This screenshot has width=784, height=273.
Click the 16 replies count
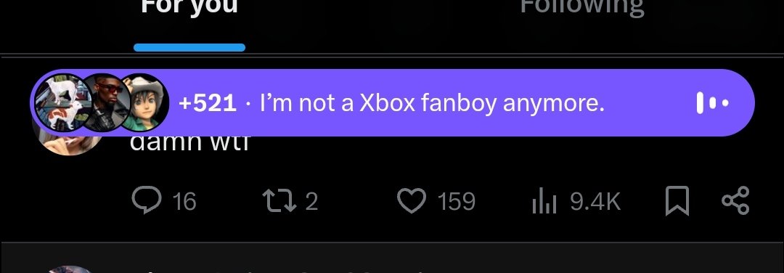pos(184,202)
